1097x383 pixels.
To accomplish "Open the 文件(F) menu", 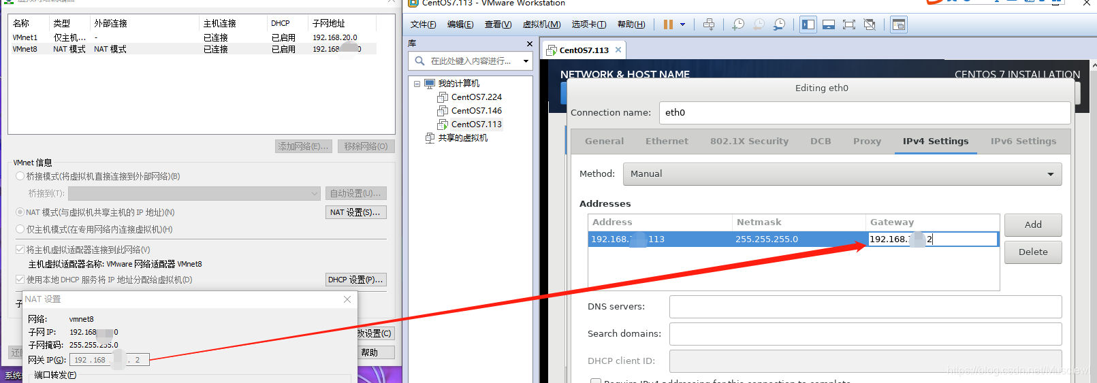I will (x=423, y=24).
